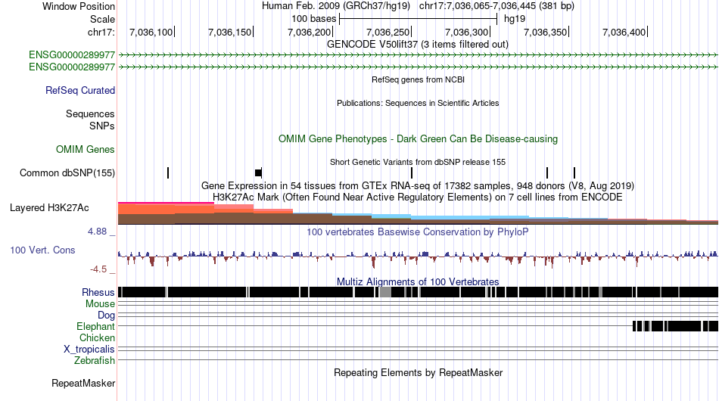Click the 7,036,200 ruler position
The height and width of the screenshot is (401, 719).
coord(309,32)
